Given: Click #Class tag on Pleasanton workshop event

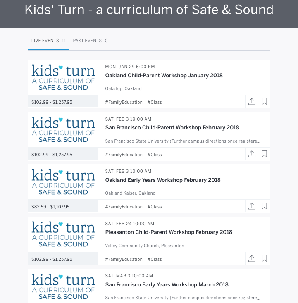Looking at the screenshot, I should tap(155, 259).
